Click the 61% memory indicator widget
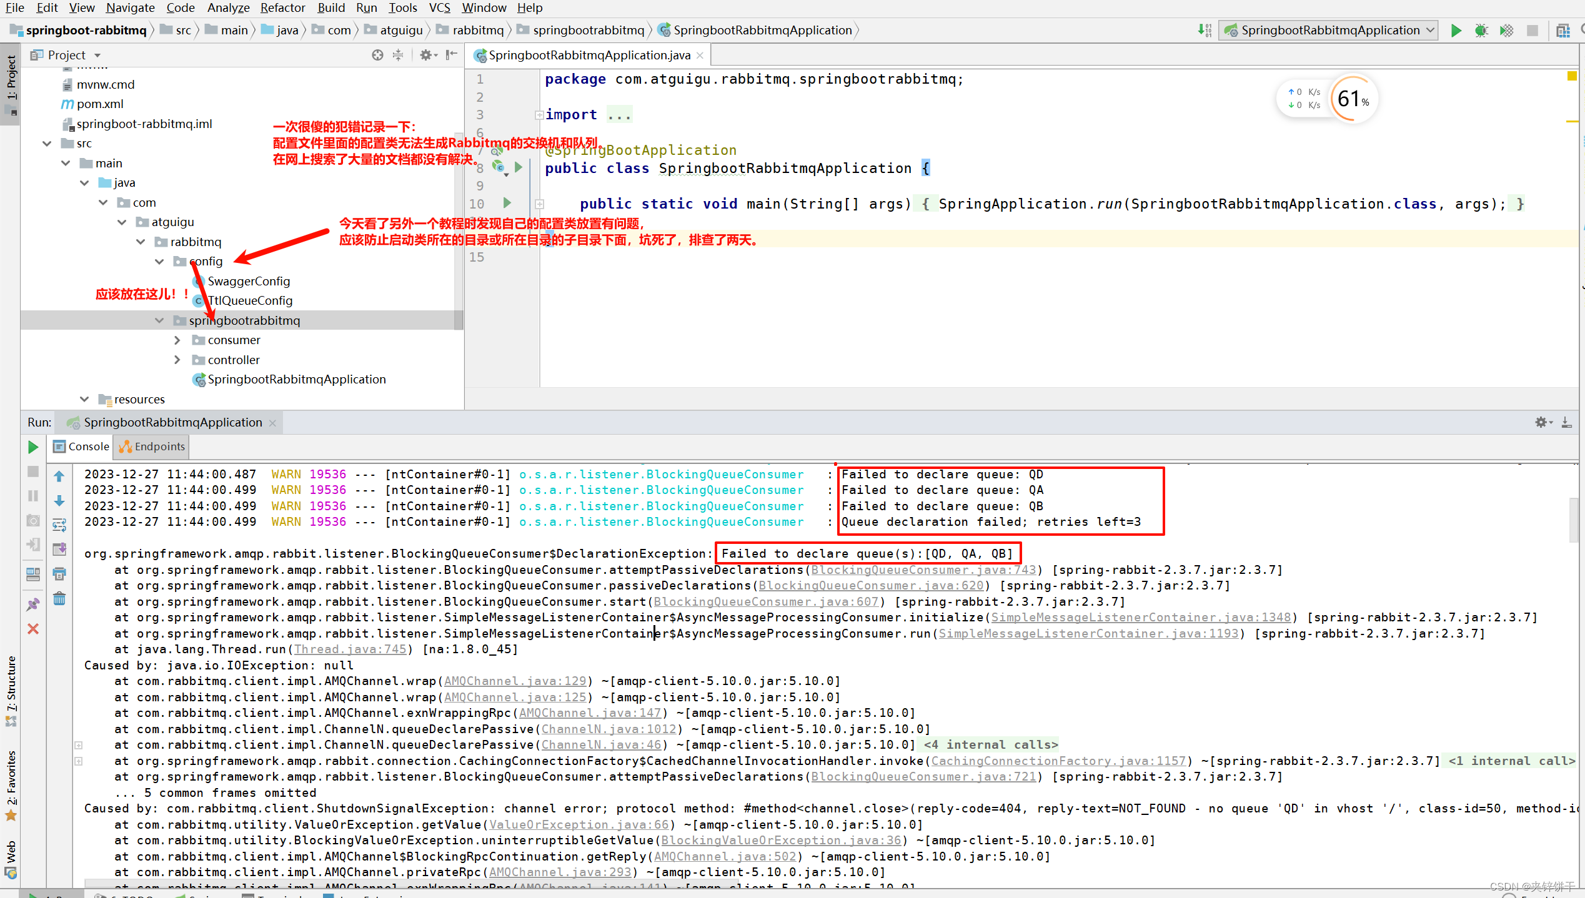 point(1353,98)
